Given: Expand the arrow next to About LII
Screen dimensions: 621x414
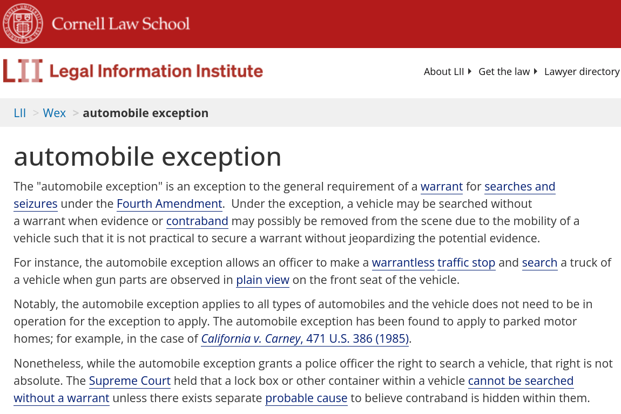Looking at the screenshot, I should pos(469,72).
